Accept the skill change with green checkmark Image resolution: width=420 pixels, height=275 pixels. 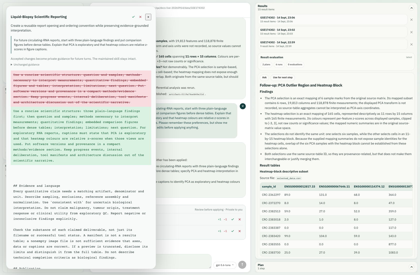[x=133, y=17]
